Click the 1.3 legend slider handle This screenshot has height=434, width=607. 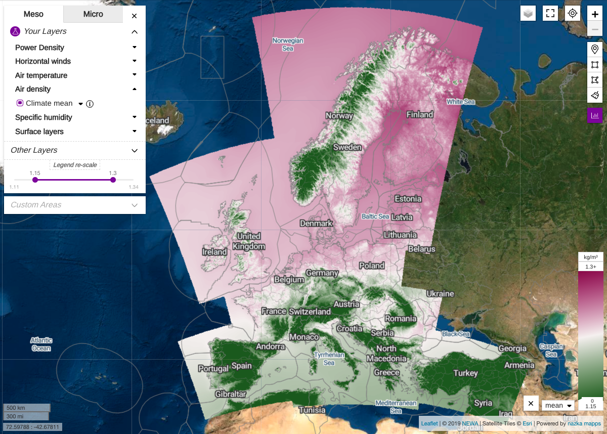tap(113, 180)
